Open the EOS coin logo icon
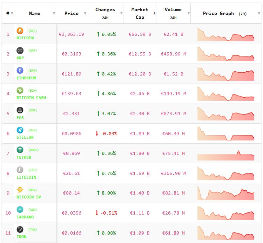 coord(20,110)
